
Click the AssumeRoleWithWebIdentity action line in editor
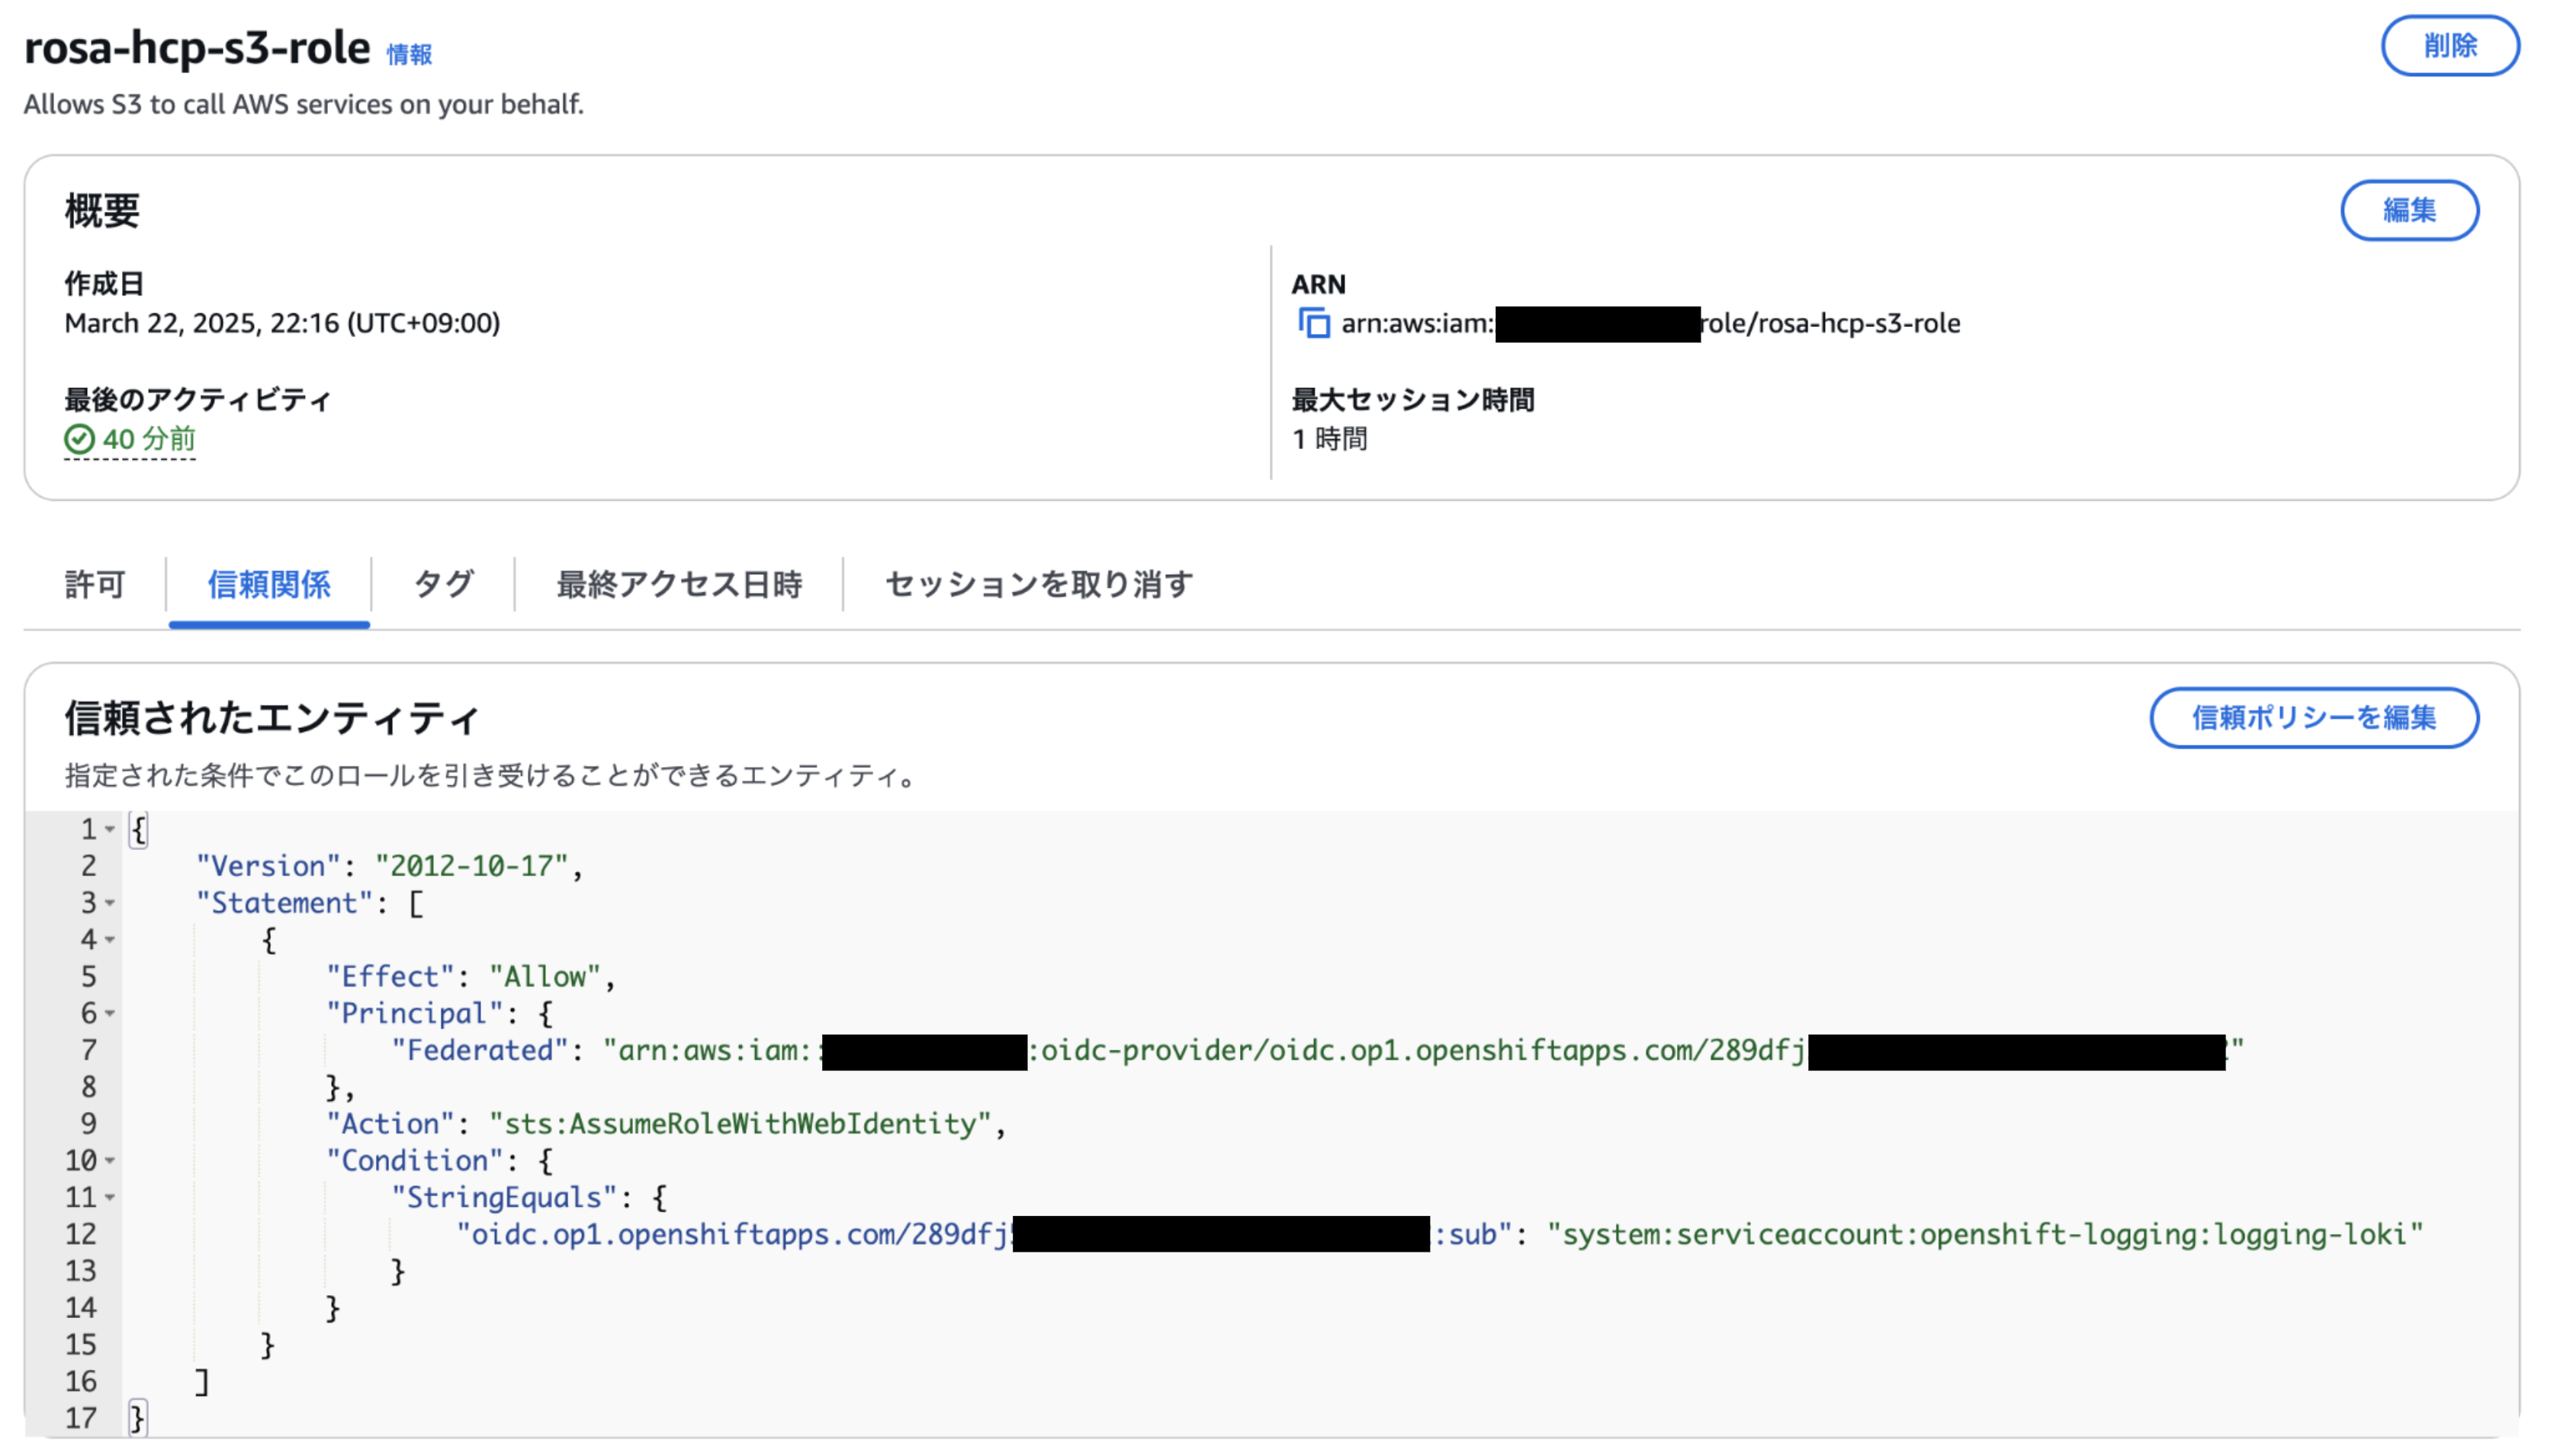[x=667, y=1124]
